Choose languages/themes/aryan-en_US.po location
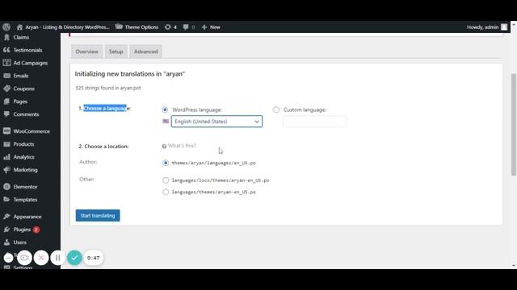The image size is (517, 290). tap(166, 192)
